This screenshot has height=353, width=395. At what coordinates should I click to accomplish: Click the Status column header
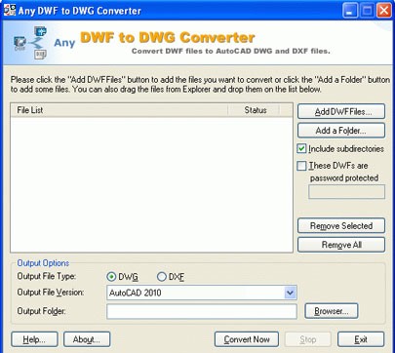[254, 110]
